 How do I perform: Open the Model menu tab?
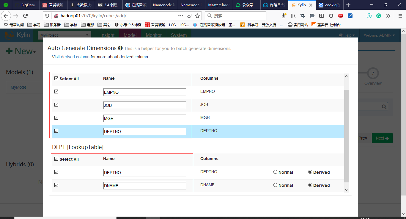(130, 35)
